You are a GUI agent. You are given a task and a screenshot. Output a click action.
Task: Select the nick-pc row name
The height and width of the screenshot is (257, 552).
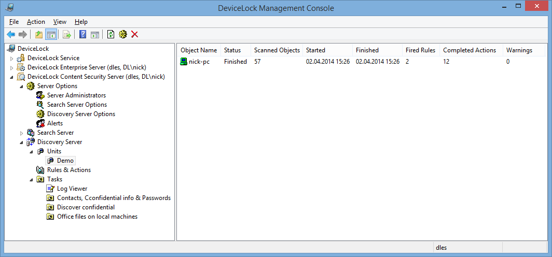(x=199, y=62)
